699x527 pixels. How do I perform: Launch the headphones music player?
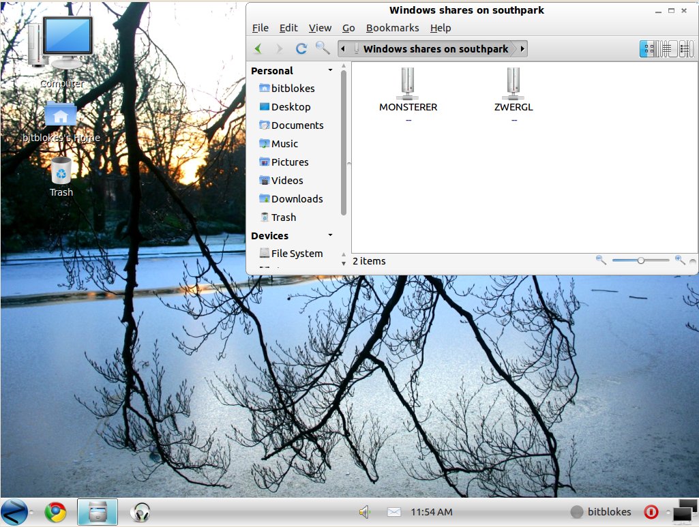[140, 512]
